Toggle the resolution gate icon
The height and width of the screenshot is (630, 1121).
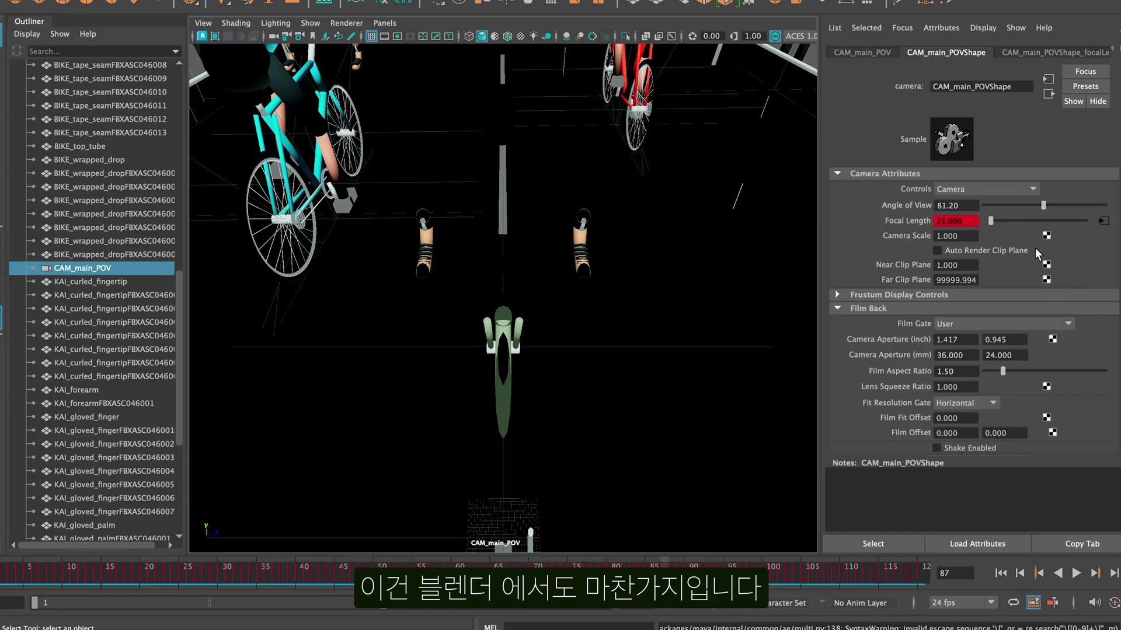[x=397, y=36]
